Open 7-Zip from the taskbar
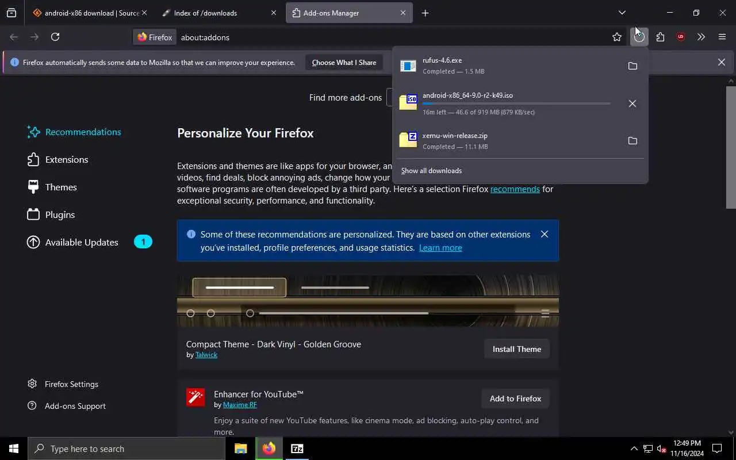The height and width of the screenshot is (460, 736). 297,448
